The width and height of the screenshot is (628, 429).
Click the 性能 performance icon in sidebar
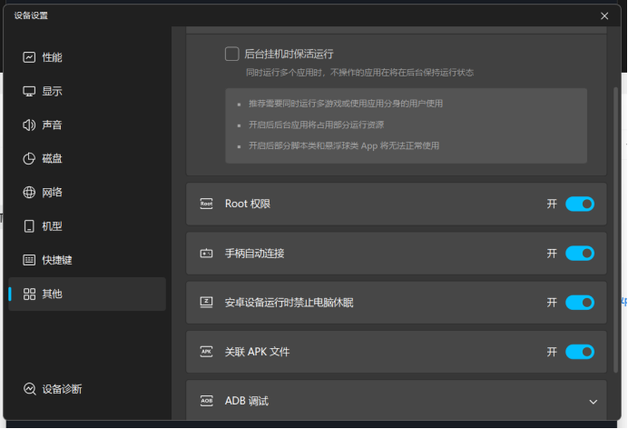29,57
